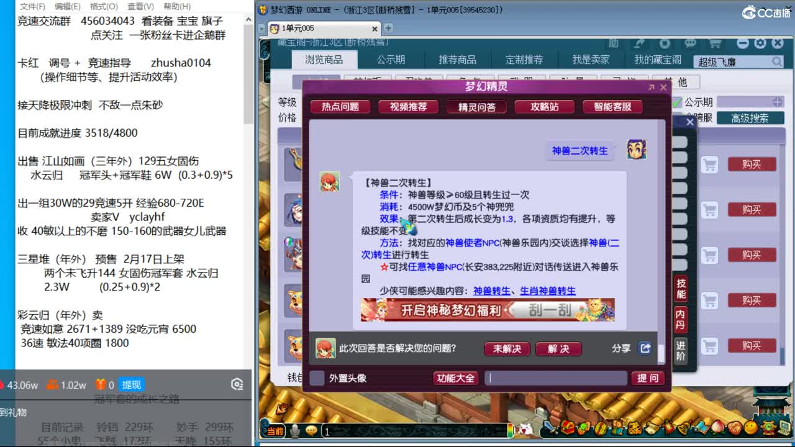Screen dimensions: 795x447
Task: Click the yellow smiley face icon in game toolbar
Action: 751,428
